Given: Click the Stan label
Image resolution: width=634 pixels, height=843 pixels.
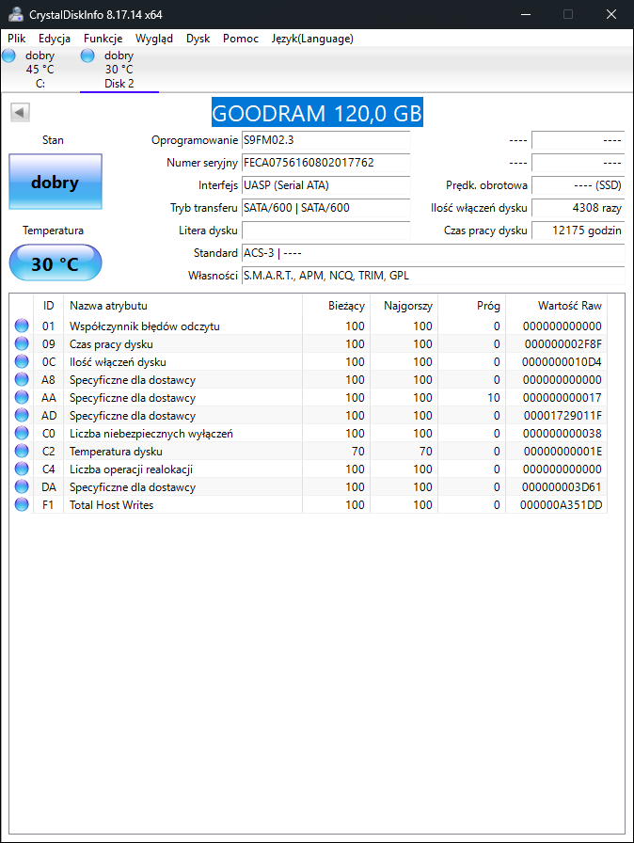Looking at the screenshot, I should (x=54, y=140).
